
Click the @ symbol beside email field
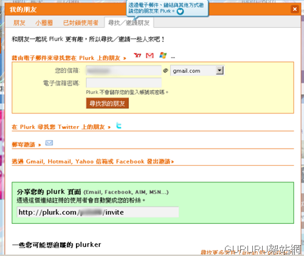tap(165, 70)
